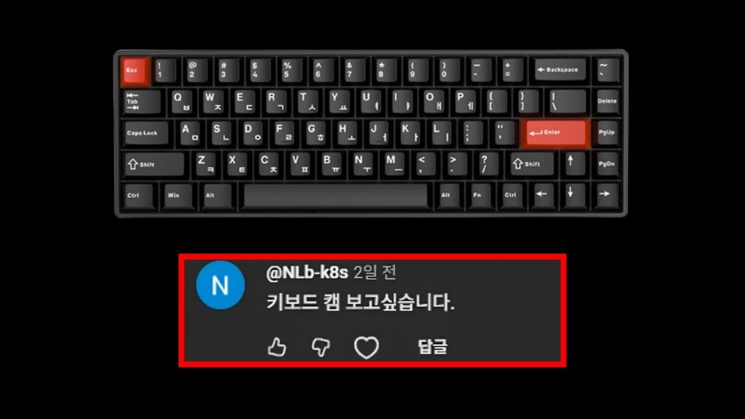The image size is (745, 419).
Task: Click the right arrow key
Action: point(605,194)
